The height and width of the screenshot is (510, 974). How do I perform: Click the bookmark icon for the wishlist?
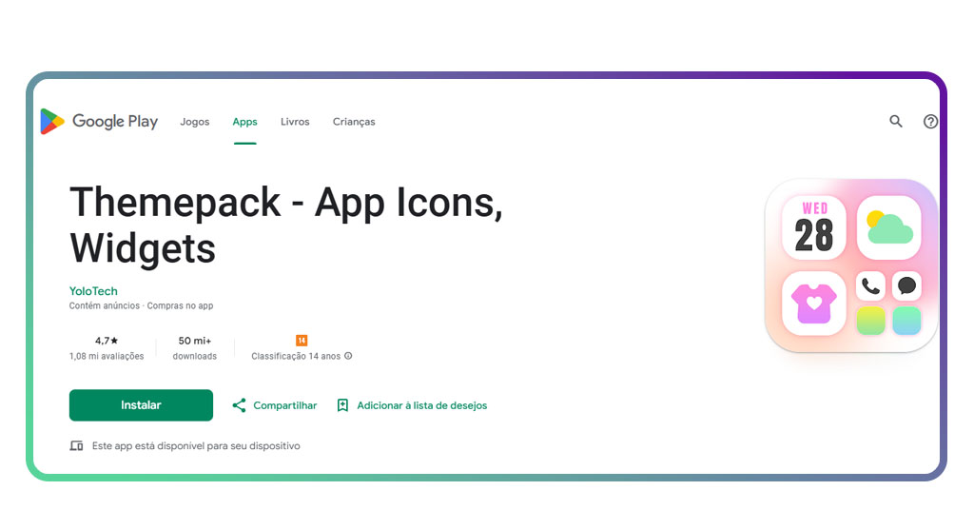coord(343,405)
